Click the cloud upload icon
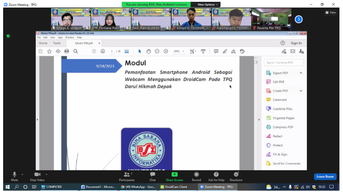Screen dimensions: 343x194 coord(58,51)
